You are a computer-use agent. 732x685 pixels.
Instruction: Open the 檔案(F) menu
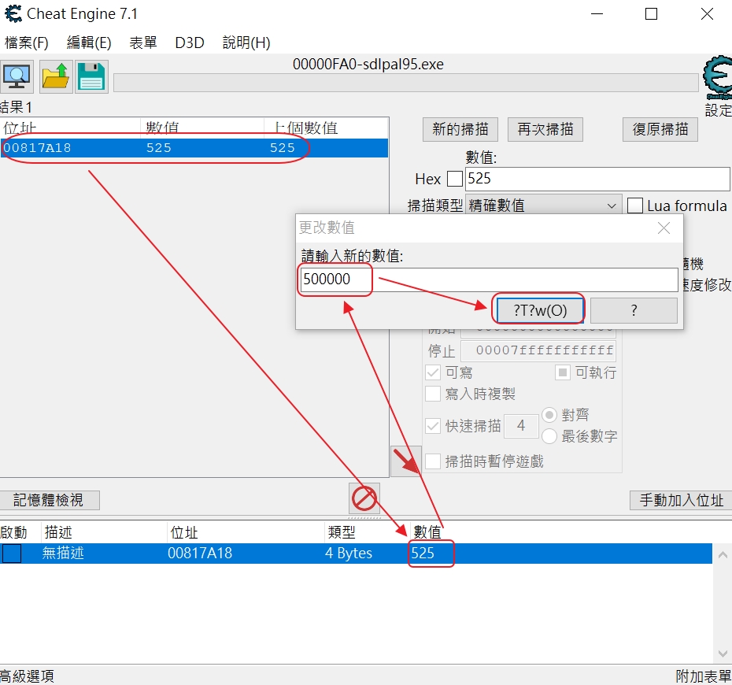coord(27,43)
